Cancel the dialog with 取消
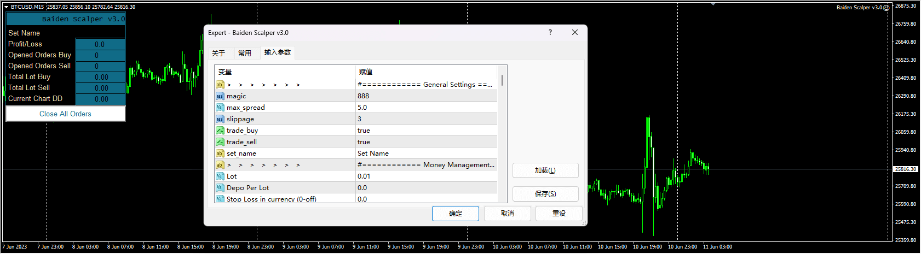Screen dimensions: 921x254 [508, 214]
